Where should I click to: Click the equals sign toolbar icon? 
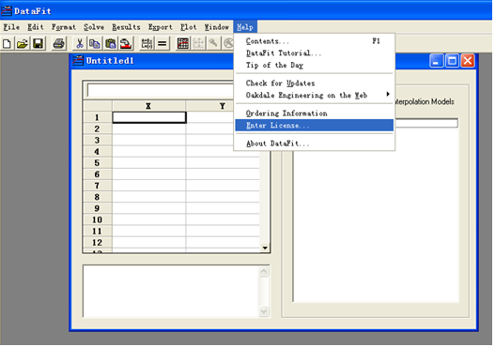tap(162, 44)
